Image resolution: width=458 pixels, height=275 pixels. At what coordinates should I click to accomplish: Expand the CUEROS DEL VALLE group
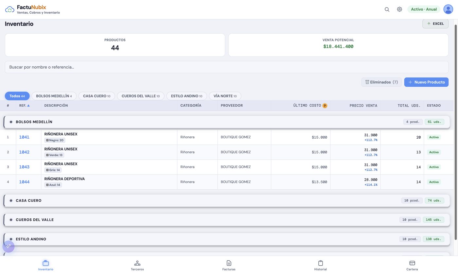click(x=226, y=220)
